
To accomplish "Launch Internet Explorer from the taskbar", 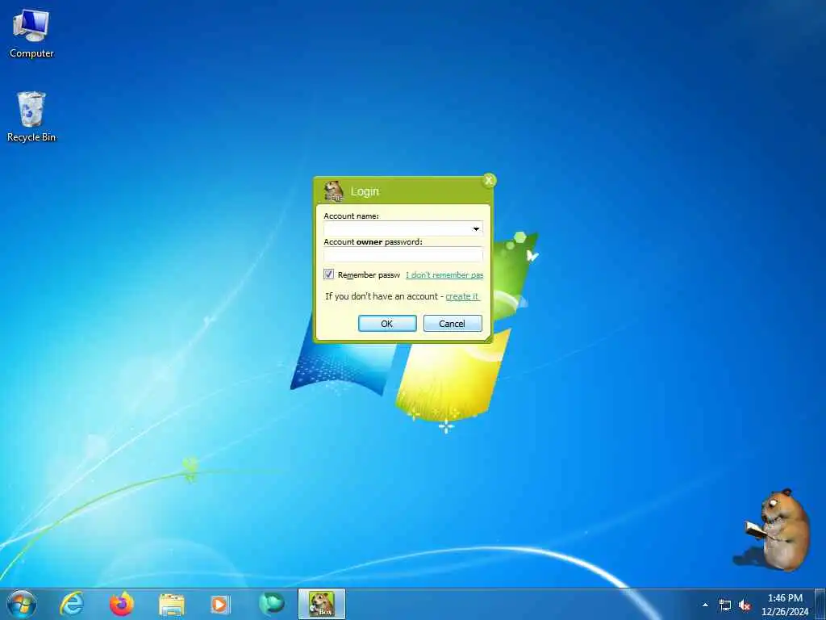I will click(71, 604).
